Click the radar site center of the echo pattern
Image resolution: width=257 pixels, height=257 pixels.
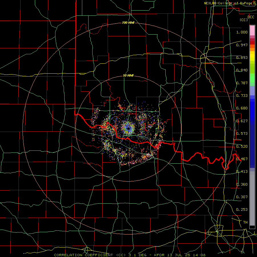(128, 128)
